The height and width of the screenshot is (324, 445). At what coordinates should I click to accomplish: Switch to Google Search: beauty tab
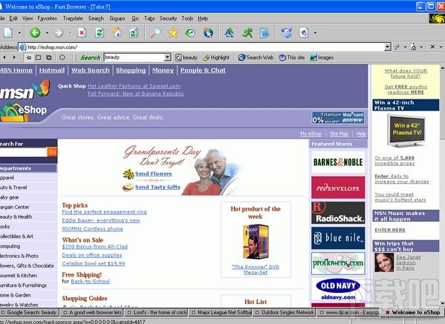tap(30, 312)
